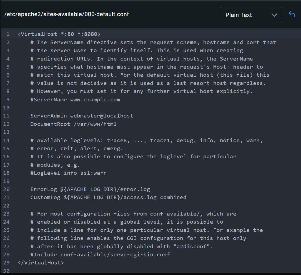Click the comment '# For most configuration files'
Screen dimensions: 301x275
click(x=133, y=214)
